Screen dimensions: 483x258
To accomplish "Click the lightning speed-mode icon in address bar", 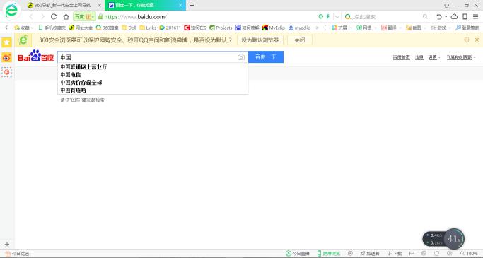I will 327,16.
